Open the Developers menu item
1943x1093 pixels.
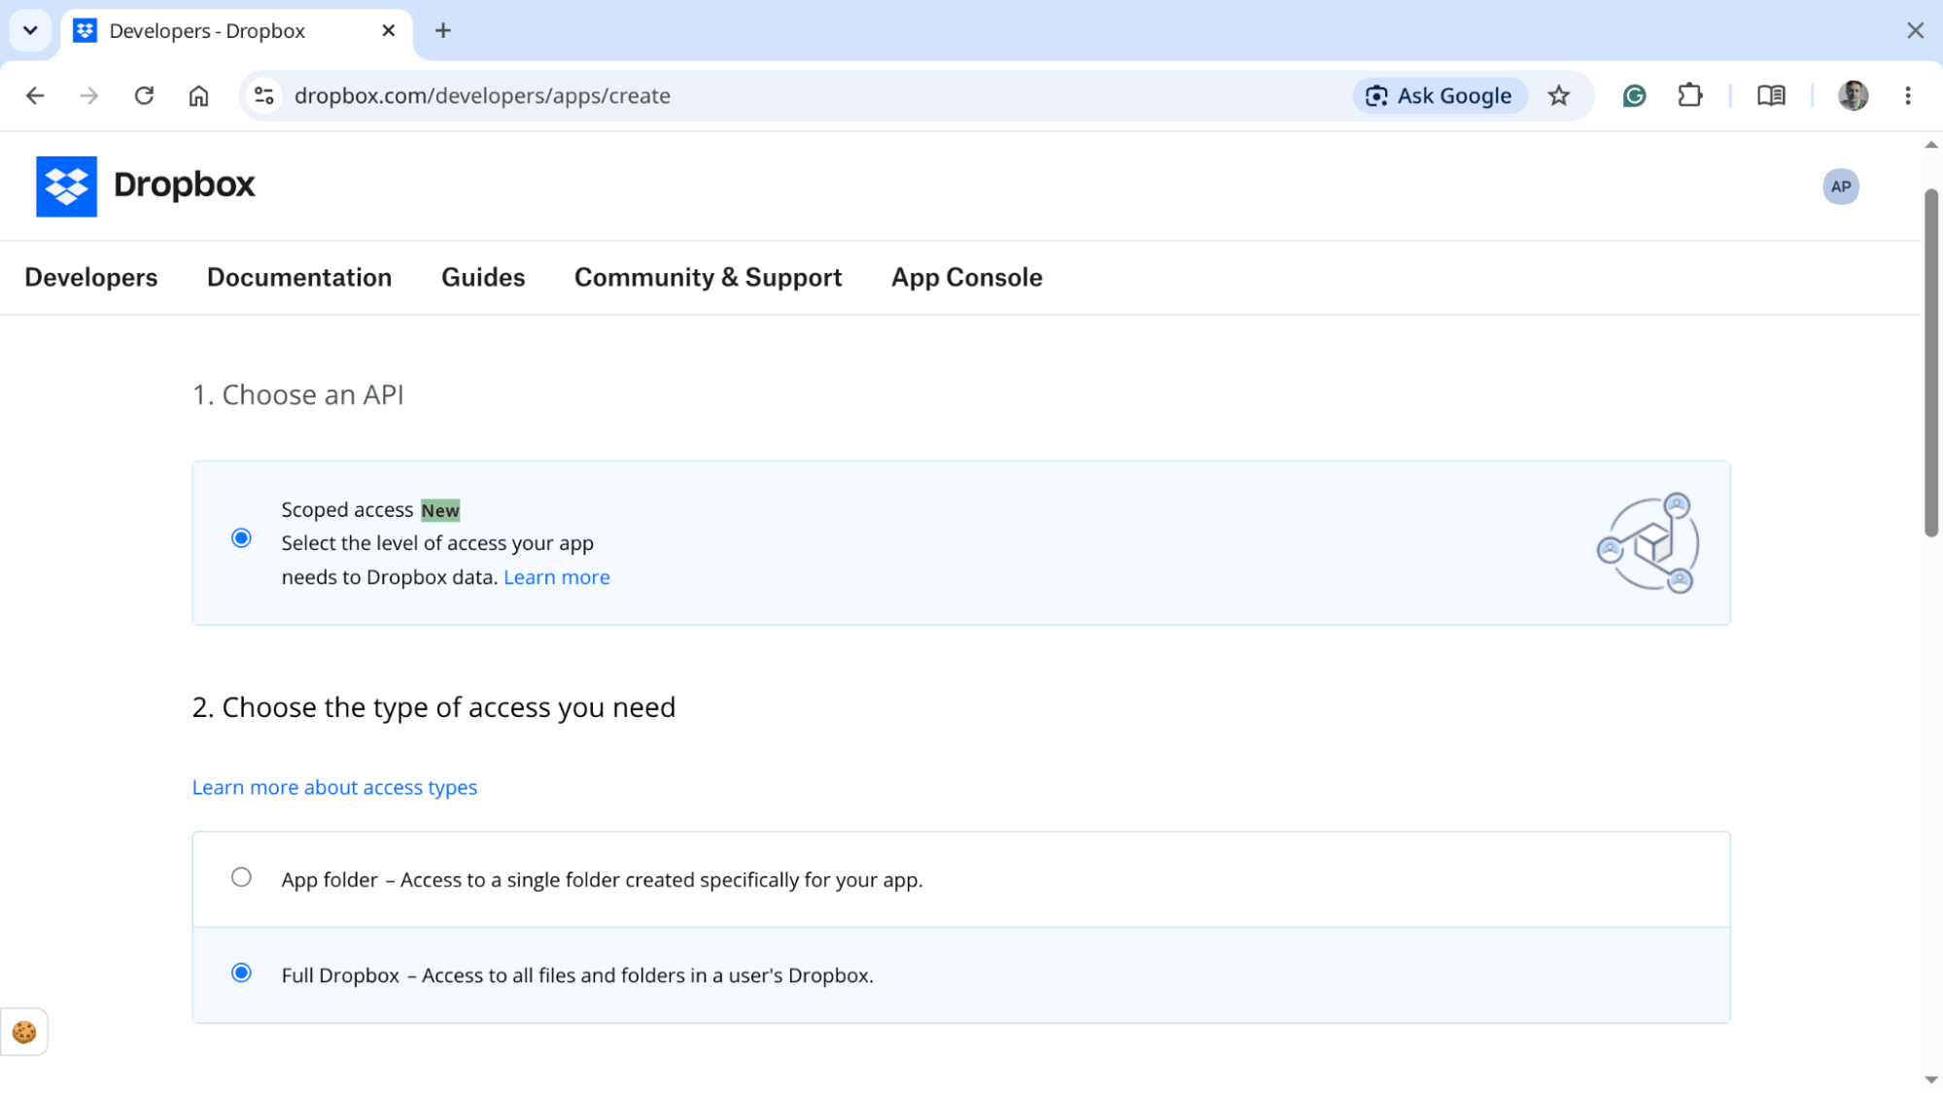(x=91, y=277)
